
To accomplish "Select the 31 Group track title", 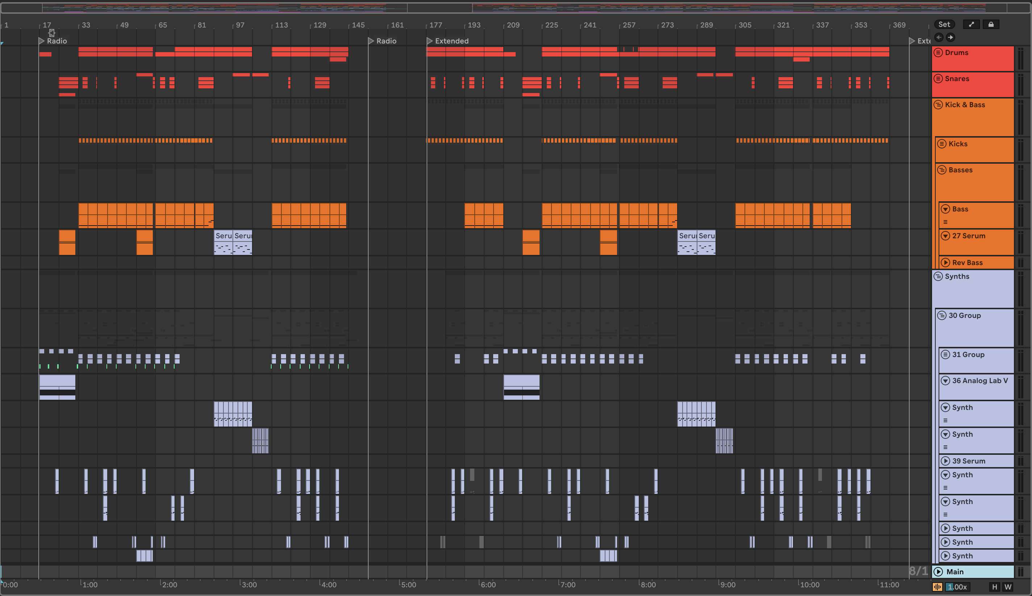I will pos(968,354).
